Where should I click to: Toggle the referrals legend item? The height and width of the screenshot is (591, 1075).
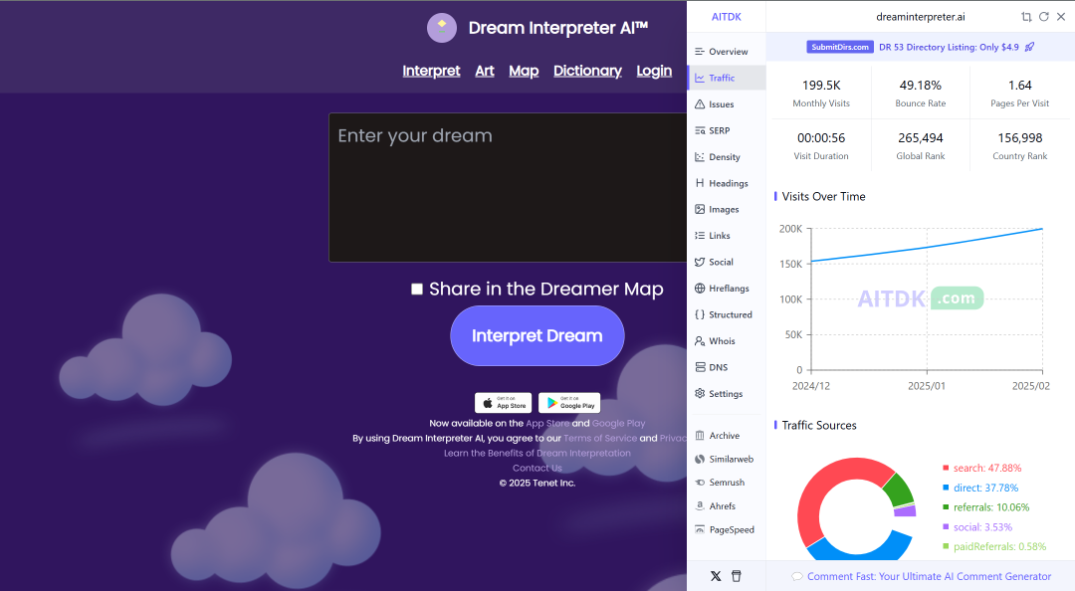(x=985, y=507)
